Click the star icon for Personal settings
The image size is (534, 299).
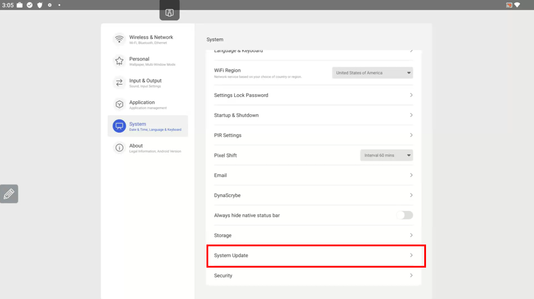click(x=119, y=61)
